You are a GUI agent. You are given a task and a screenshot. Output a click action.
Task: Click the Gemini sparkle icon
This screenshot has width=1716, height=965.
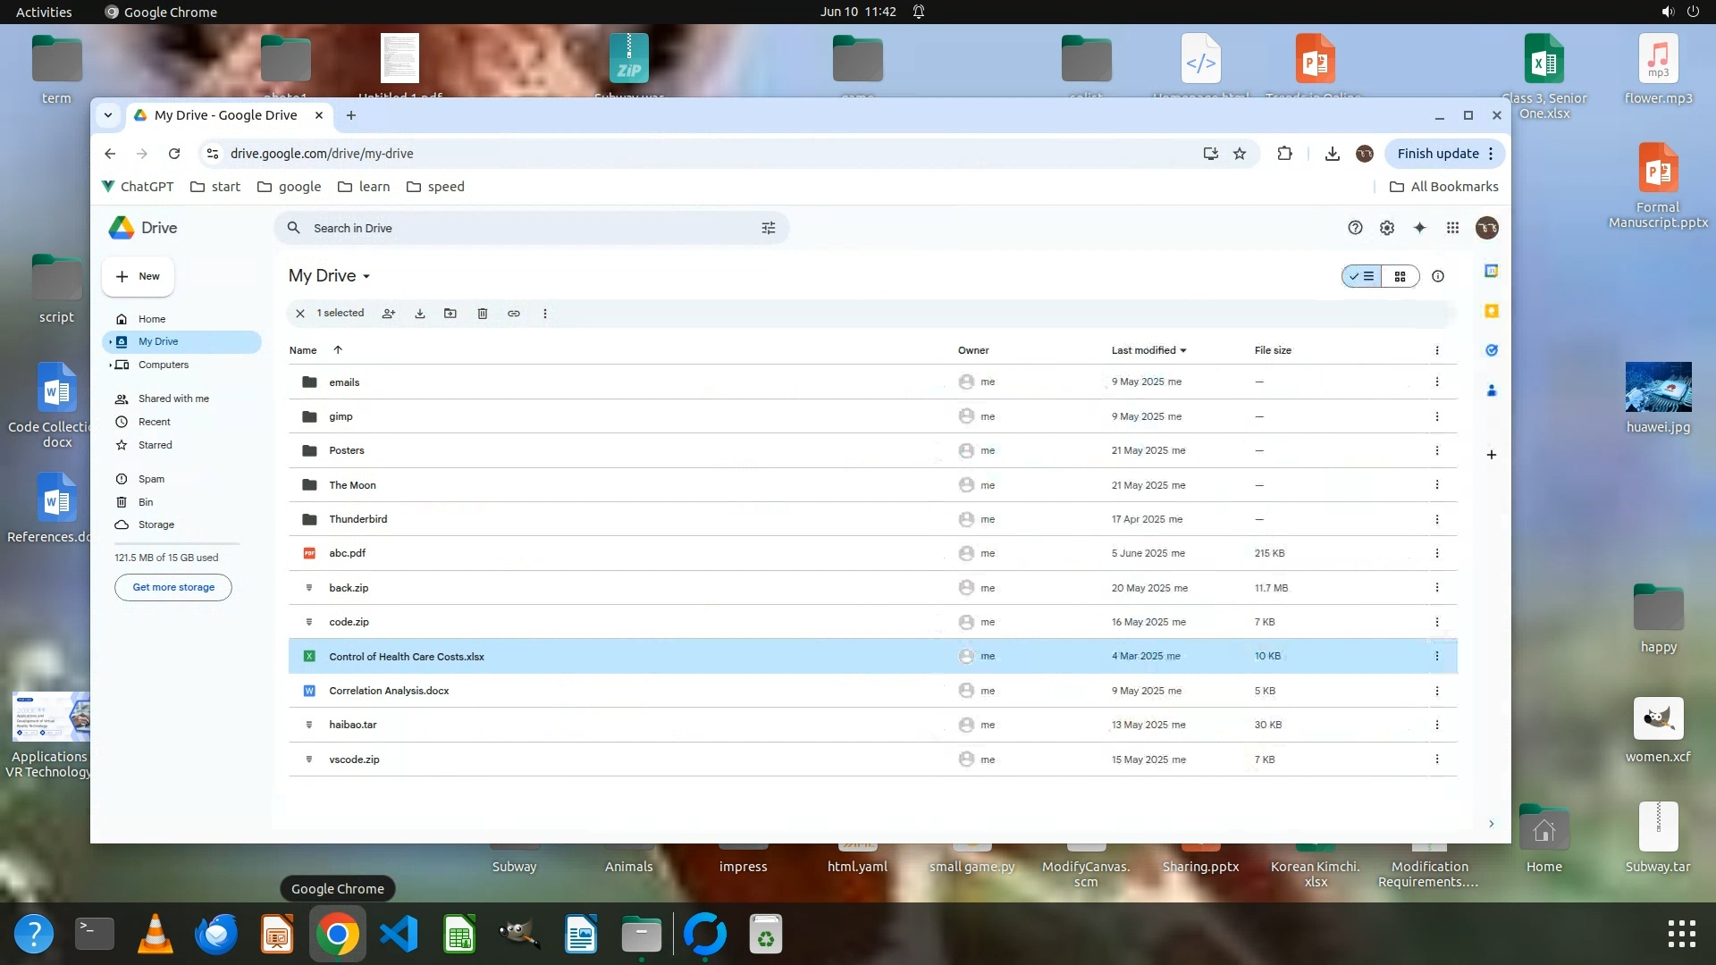[1419, 228]
